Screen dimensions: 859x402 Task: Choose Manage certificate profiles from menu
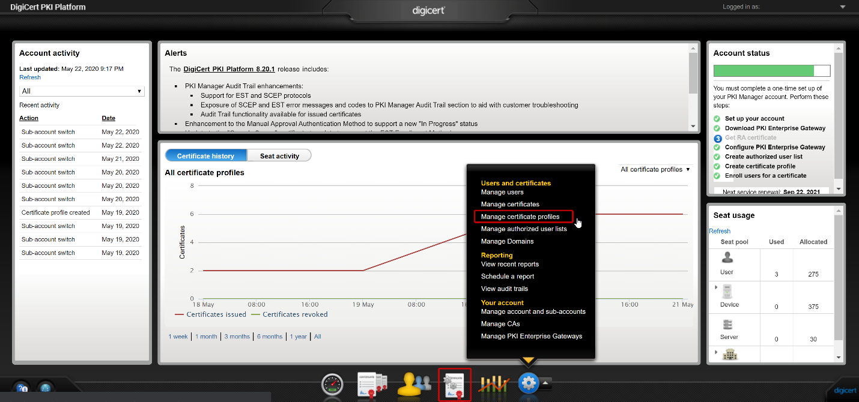520,217
